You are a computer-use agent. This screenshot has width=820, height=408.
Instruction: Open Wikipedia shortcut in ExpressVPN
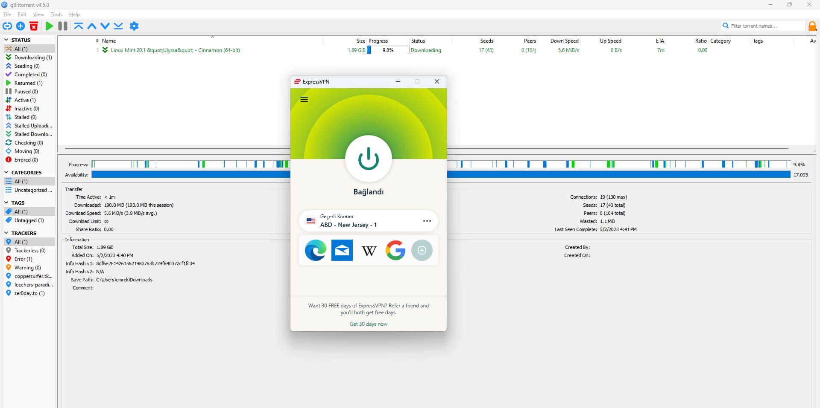coord(369,250)
